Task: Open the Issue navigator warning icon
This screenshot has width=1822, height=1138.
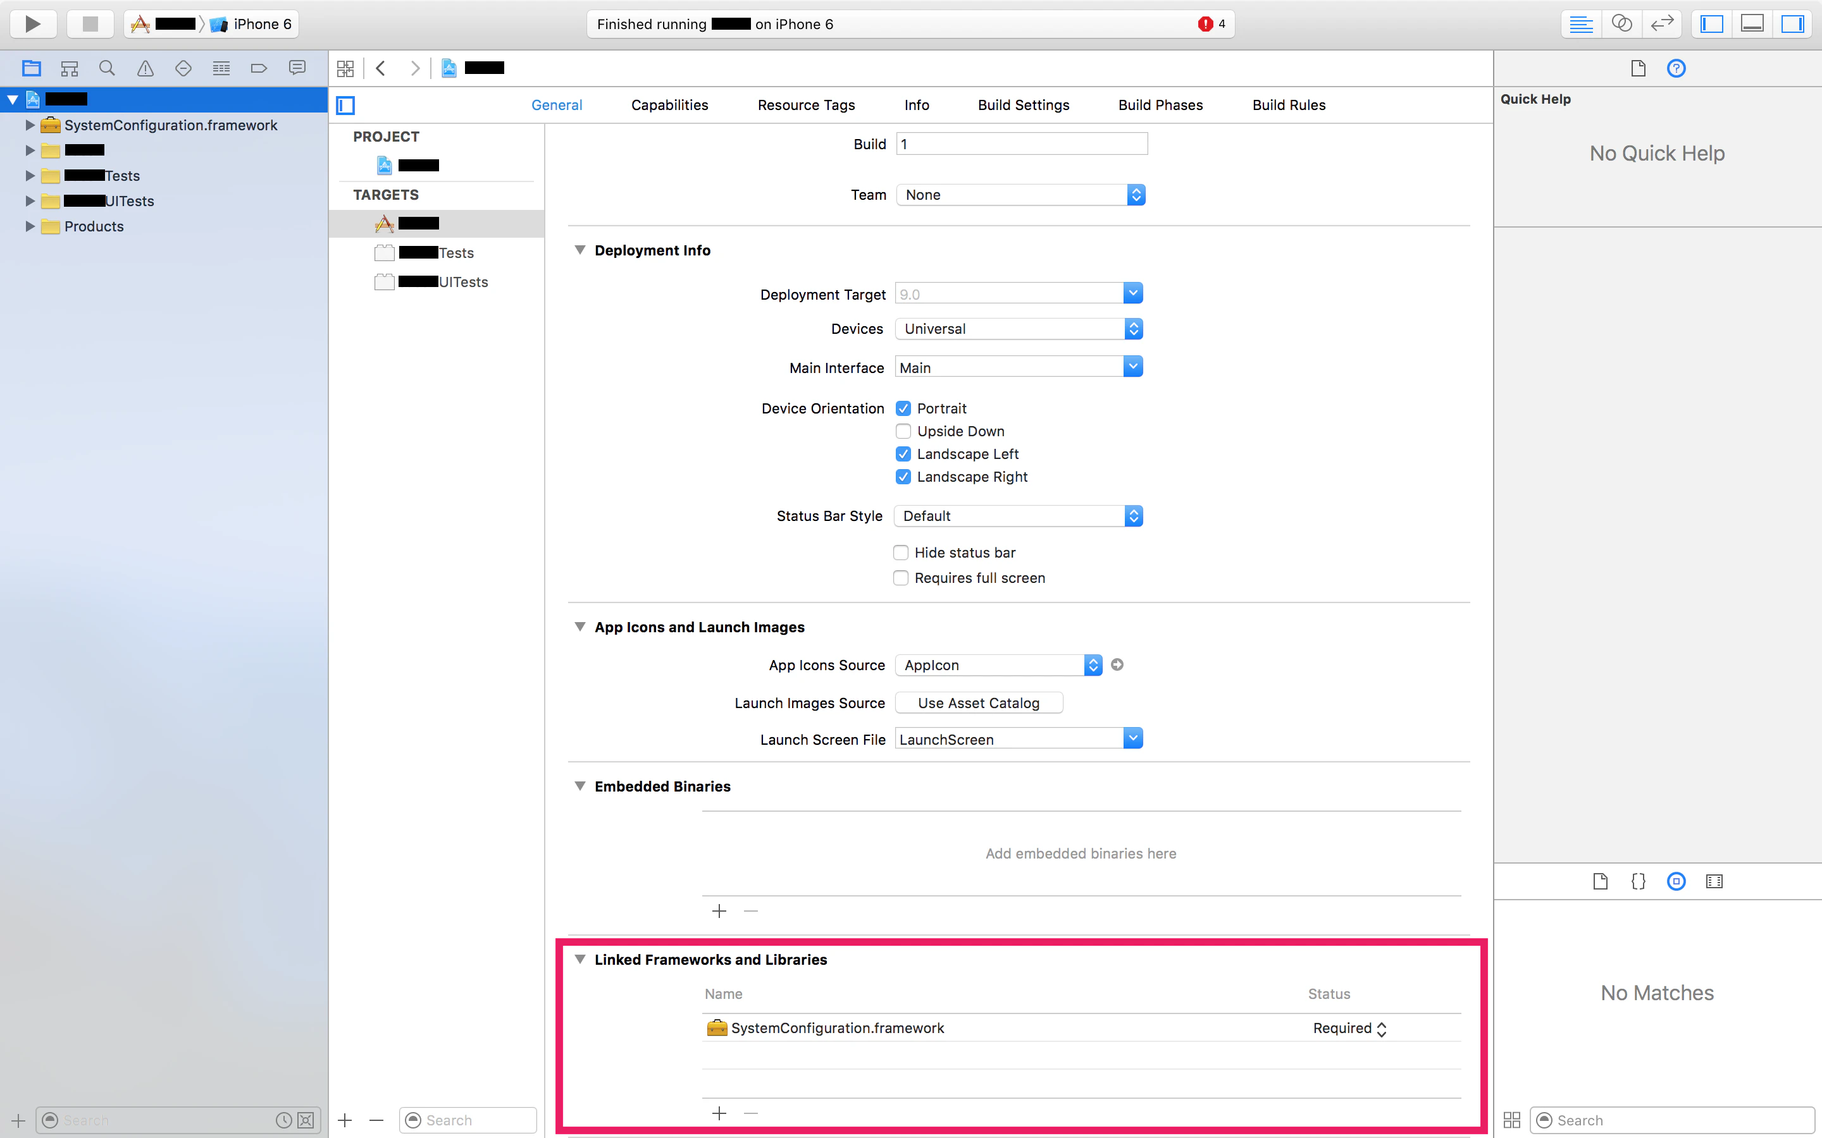Action: click(146, 68)
